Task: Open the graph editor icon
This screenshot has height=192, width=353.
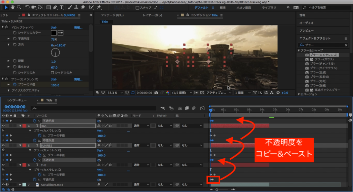Action: point(202,108)
